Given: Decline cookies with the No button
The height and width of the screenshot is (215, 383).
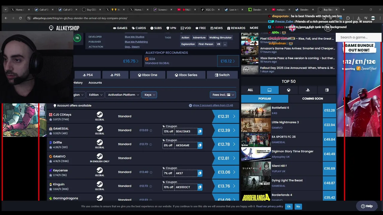Looking at the screenshot, I should (298, 206).
